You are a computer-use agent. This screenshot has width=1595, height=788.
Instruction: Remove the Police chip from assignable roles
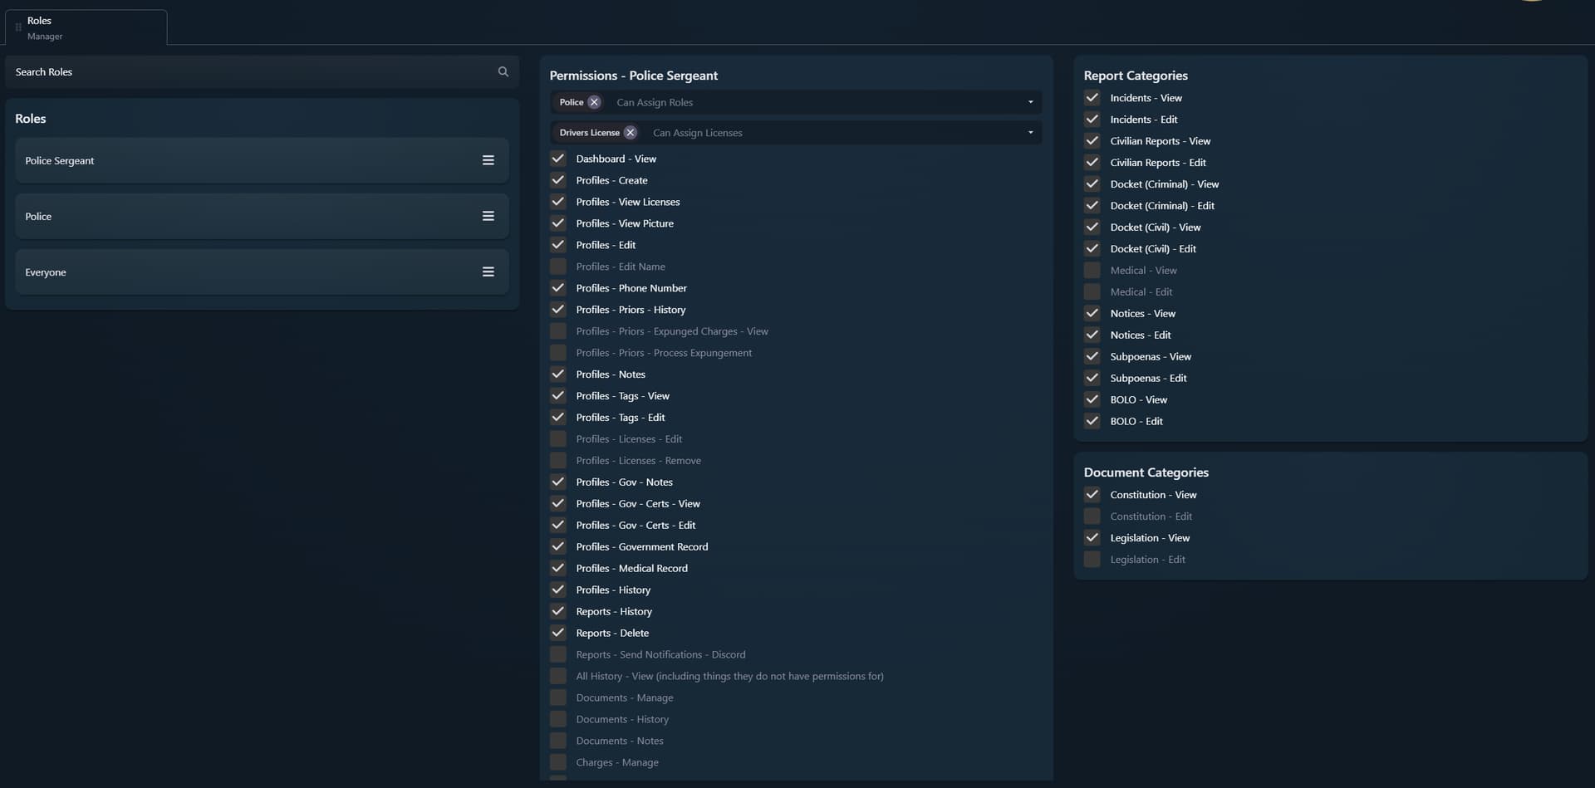594,102
